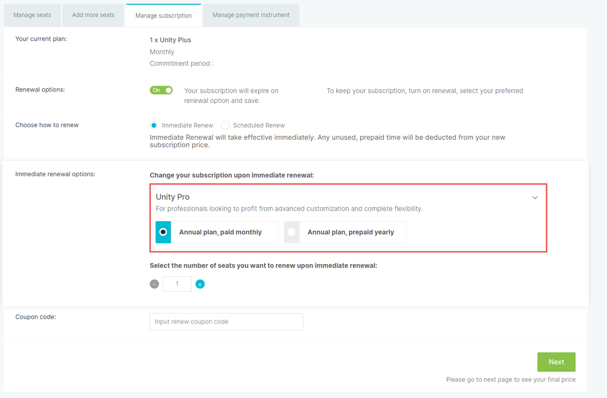Click the 'Coupon code:' label
Viewport: 607px width, 398px height.
tap(36, 317)
